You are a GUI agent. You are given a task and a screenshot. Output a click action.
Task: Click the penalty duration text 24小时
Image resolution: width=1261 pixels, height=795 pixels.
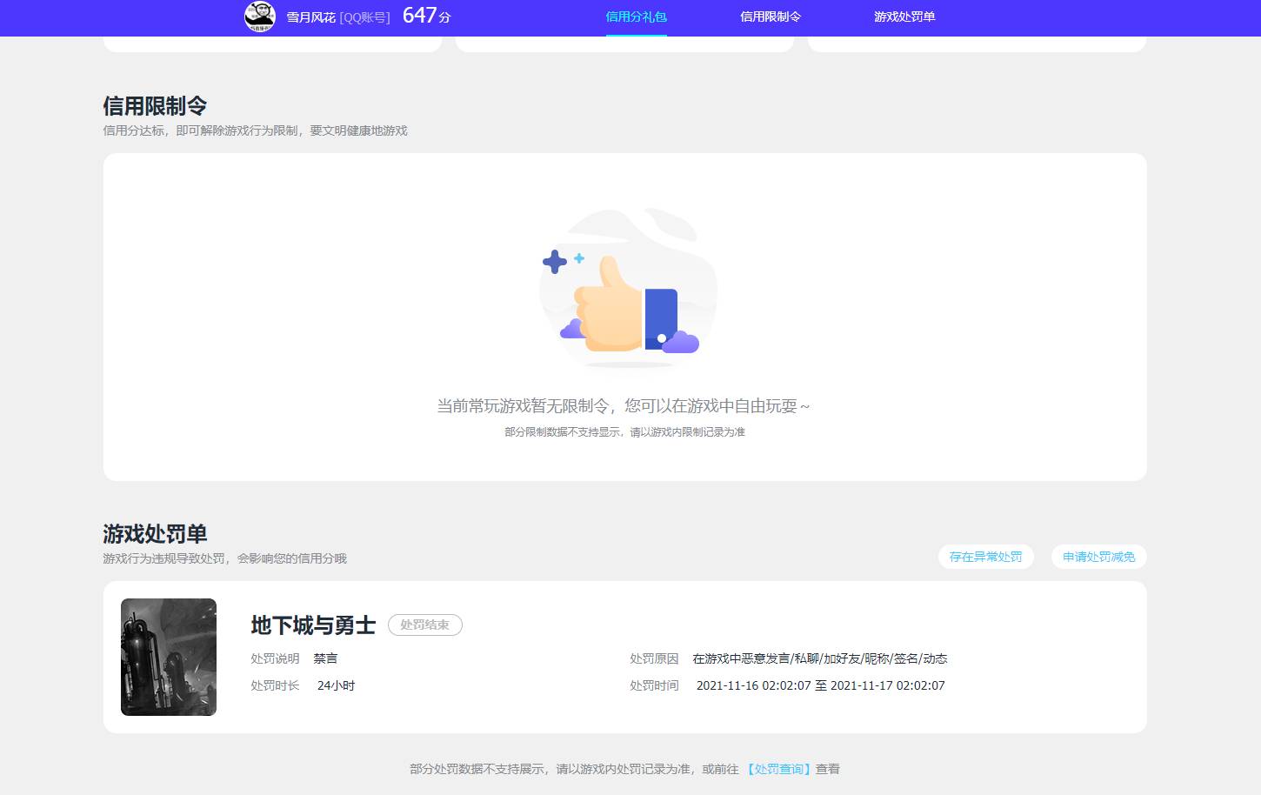tap(336, 685)
